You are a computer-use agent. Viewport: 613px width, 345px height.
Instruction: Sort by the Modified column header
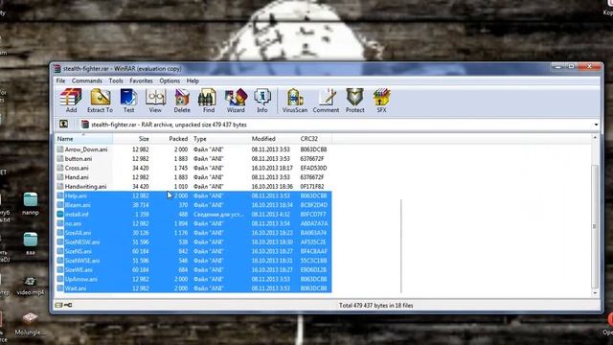click(273, 139)
